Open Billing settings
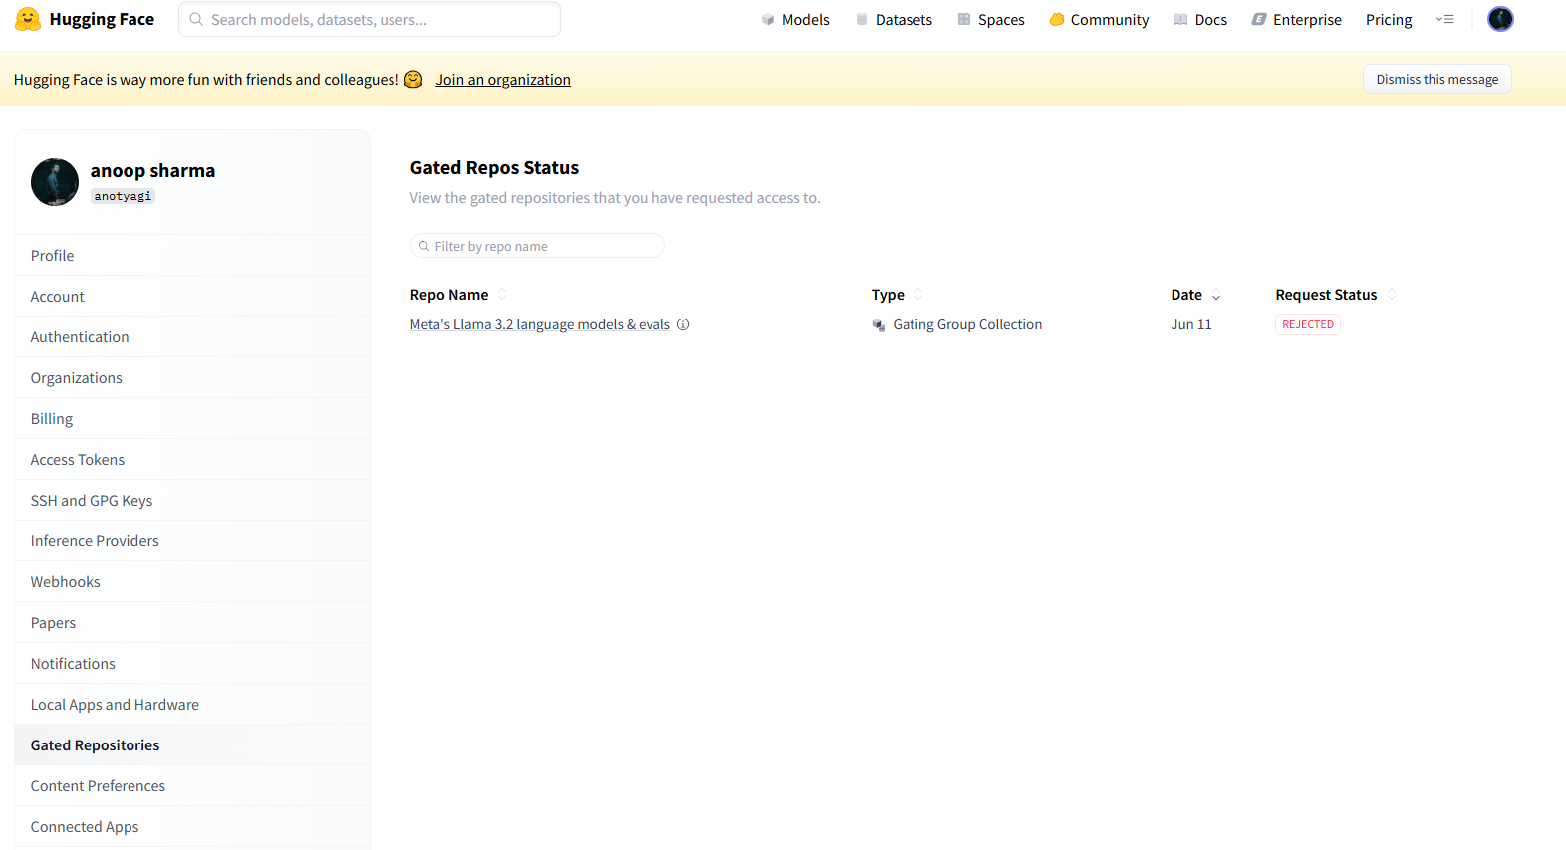The image size is (1566, 850). click(x=192, y=419)
